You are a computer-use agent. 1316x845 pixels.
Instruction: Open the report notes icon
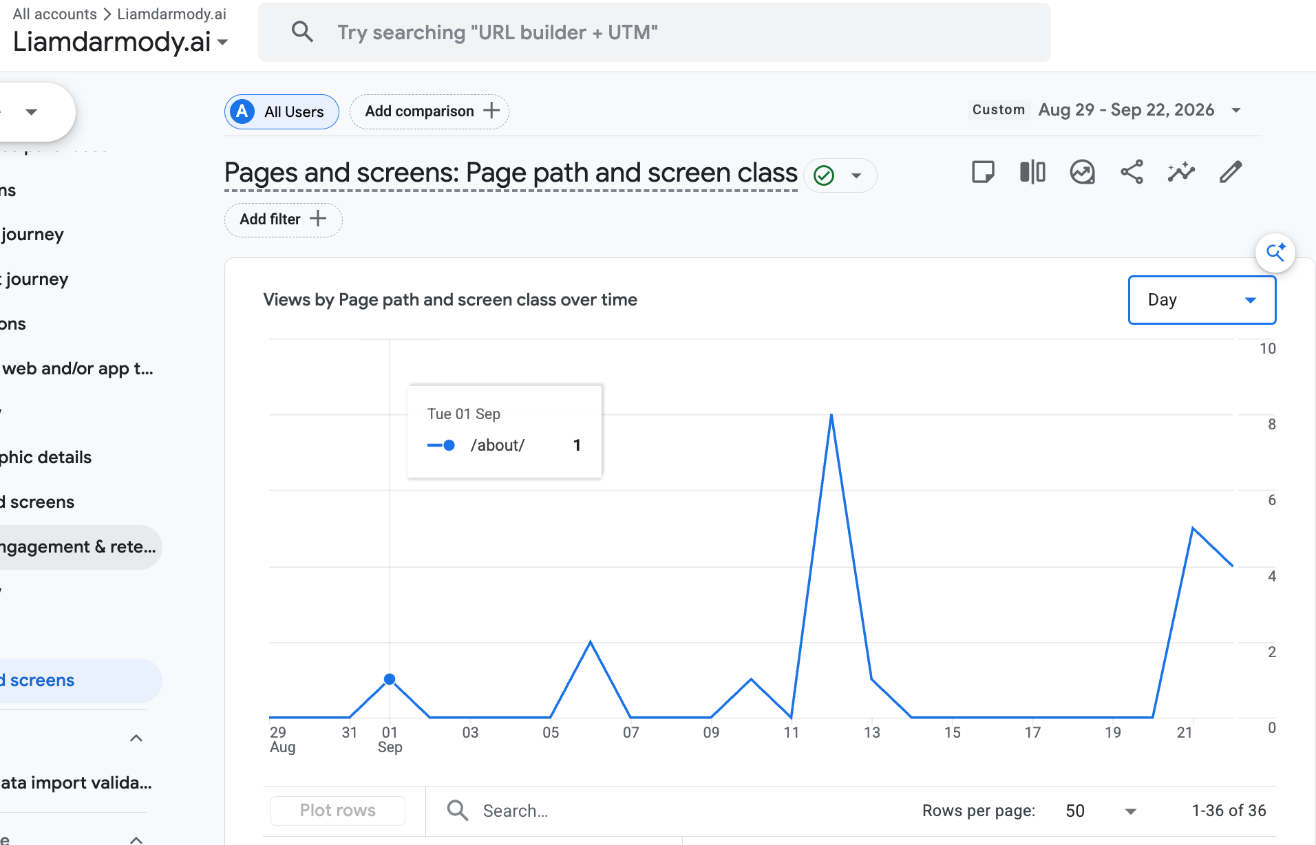983,172
